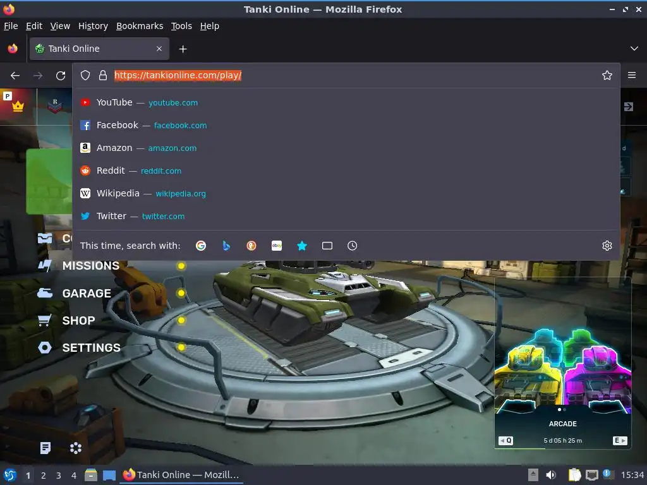Click the premium crown icon
The width and height of the screenshot is (647, 485).
point(18,106)
